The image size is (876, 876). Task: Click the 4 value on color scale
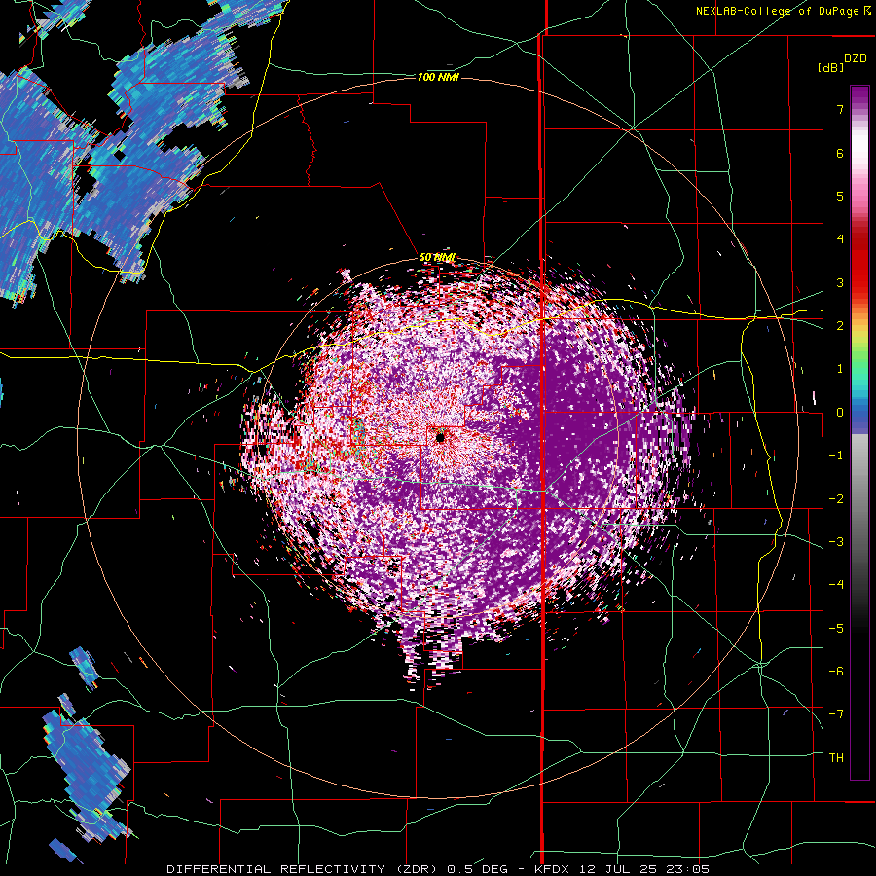(x=840, y=239)
